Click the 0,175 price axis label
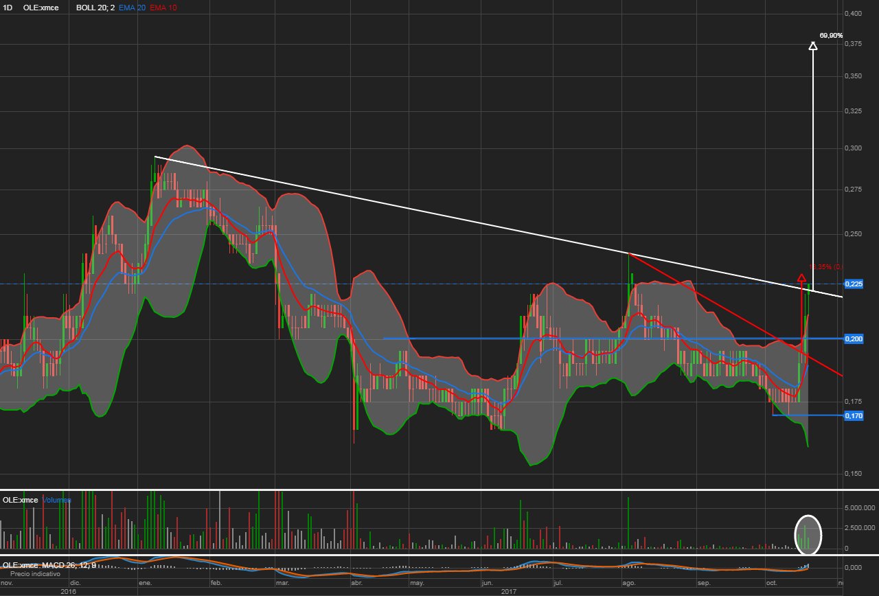The width and height of the screenshot is (879, 596). (x=854, y=402)
